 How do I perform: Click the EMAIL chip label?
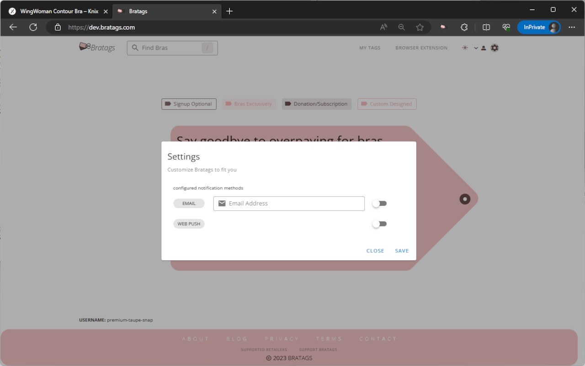189,204
